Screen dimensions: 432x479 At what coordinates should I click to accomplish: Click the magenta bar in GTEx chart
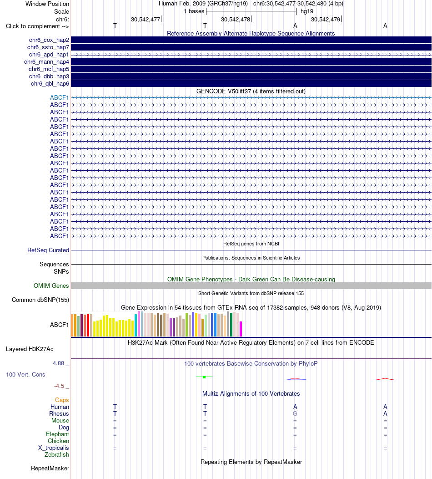(x=241, y=329)
